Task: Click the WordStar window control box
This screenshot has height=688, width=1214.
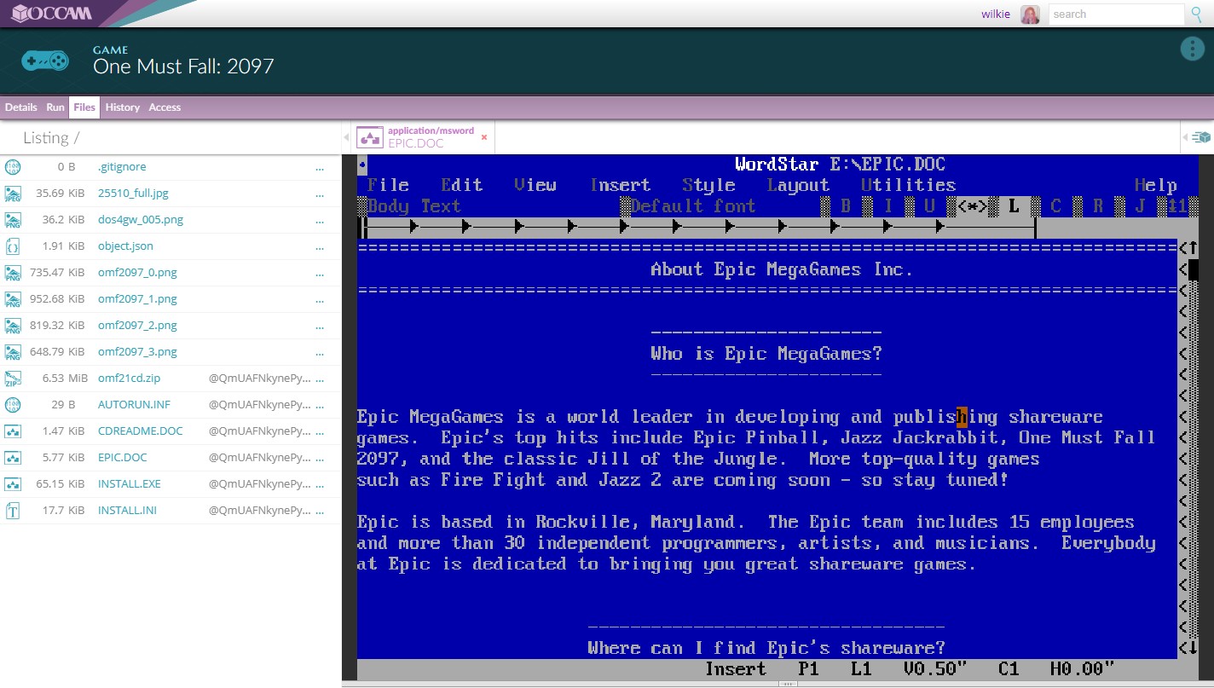Action: (x=362, y=165)
